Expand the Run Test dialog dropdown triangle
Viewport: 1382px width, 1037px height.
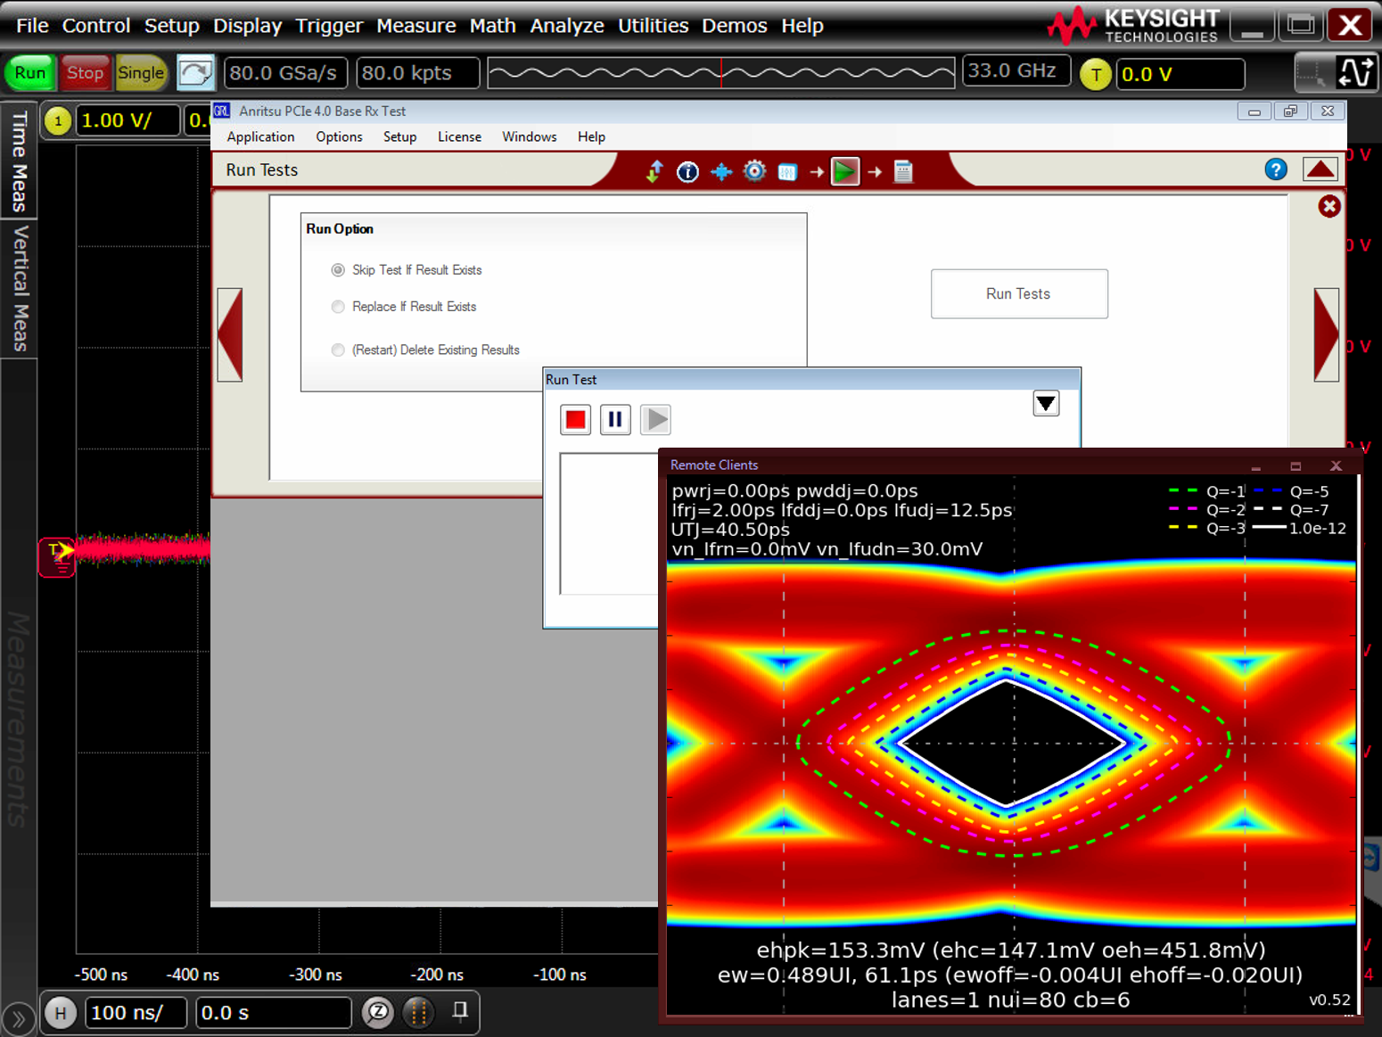click(1045, 403)
